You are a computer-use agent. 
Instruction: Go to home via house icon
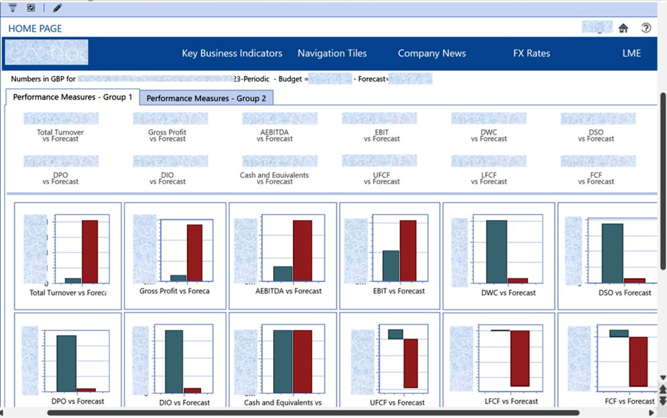pos(623,28)
